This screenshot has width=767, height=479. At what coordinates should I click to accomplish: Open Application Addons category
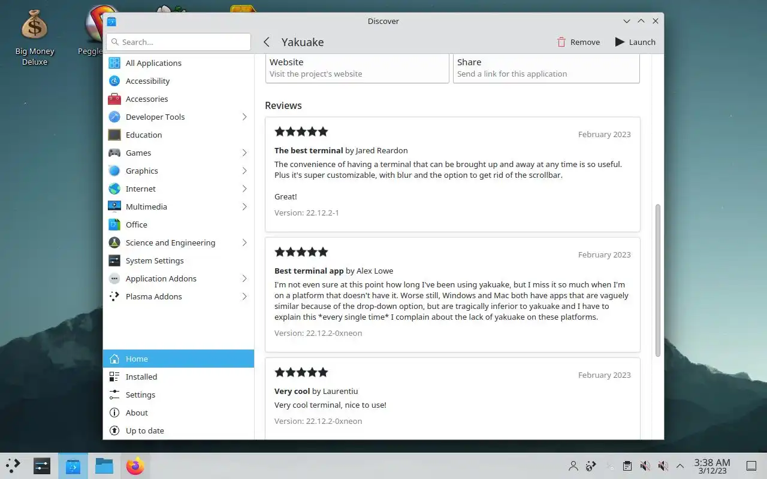tap(179, 278)
